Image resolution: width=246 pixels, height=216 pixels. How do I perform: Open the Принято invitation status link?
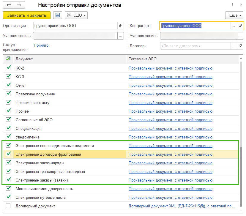coord(41,45)
